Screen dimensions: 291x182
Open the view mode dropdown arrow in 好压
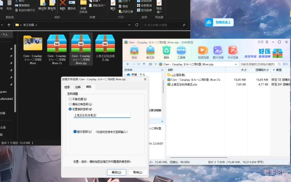tap(156, 64)
